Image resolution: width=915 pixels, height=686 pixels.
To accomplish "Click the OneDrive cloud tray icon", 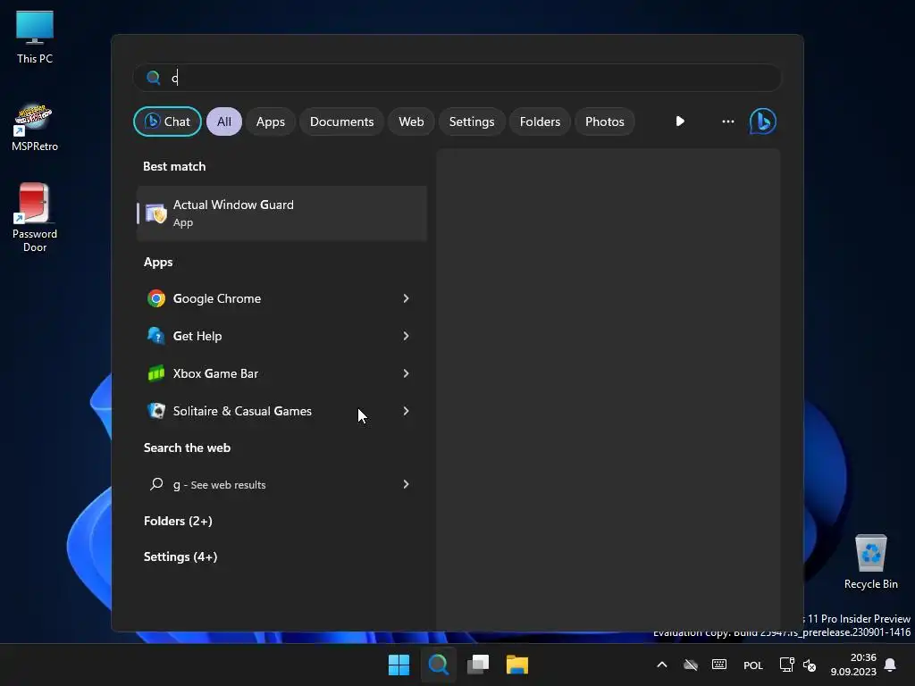I will (691, 665).
